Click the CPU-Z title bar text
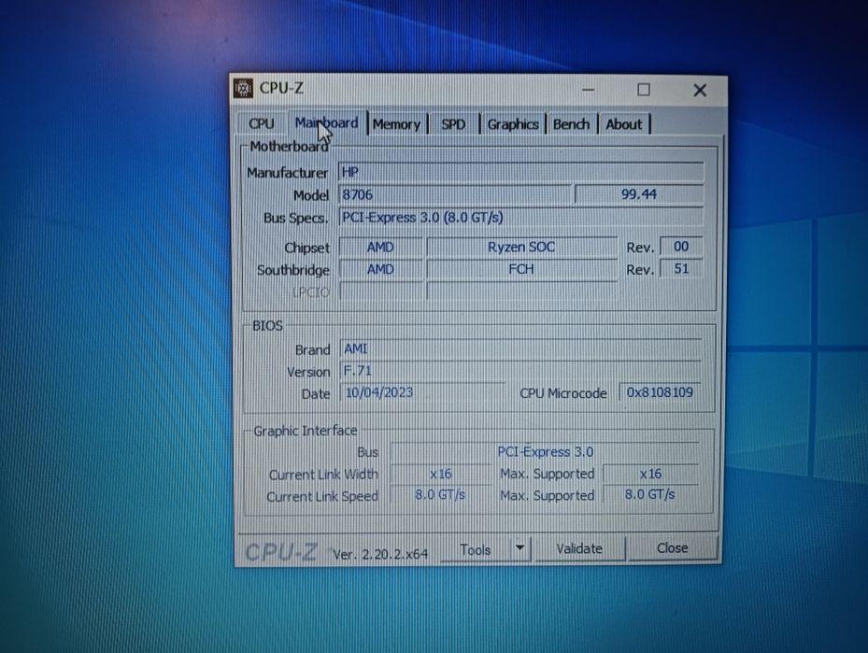The width and height of the screenshot is (868, 653). tap(281, 88)
